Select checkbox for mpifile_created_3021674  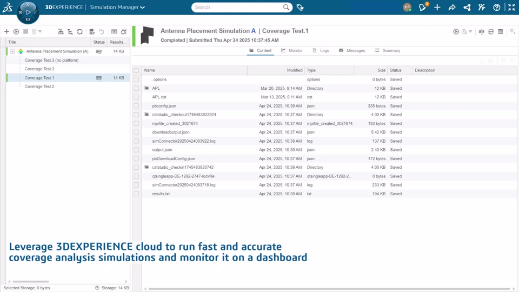[x=136, y=123]
